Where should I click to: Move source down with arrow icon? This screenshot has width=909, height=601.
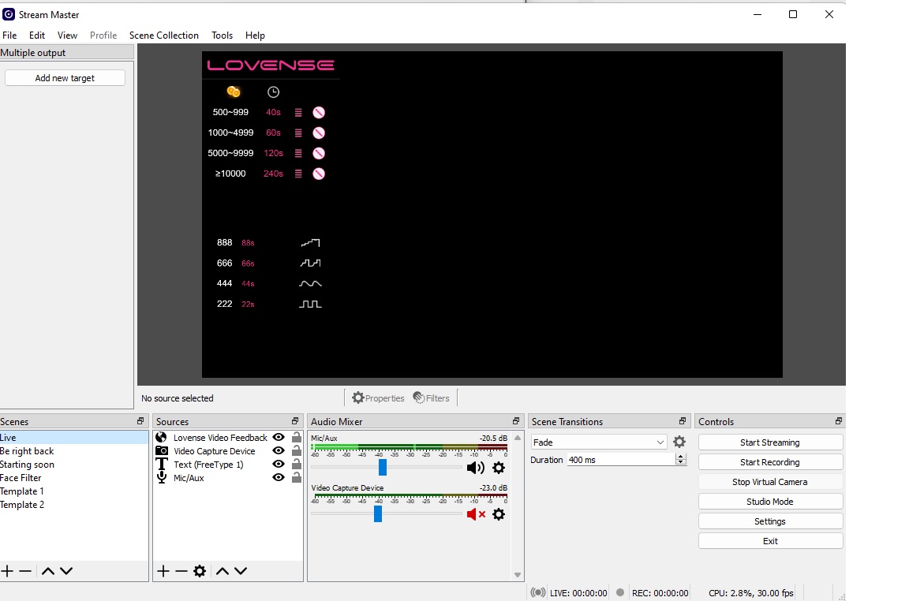tap(241, 571)
